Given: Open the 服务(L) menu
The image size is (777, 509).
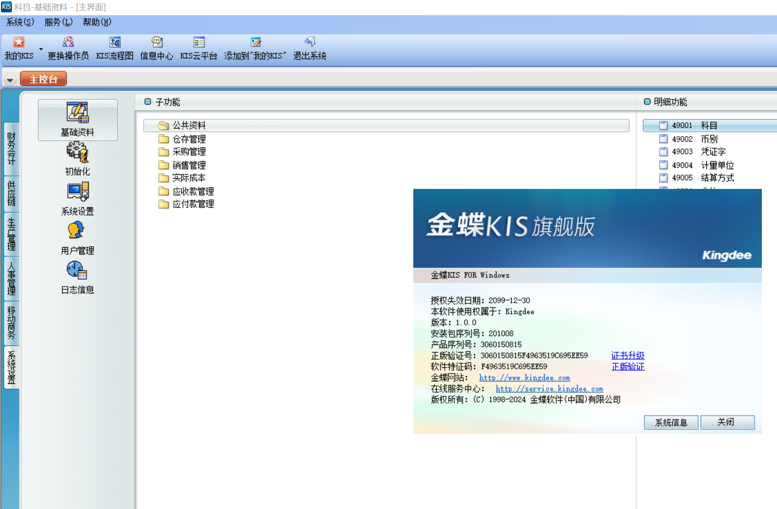Looking at the screenshot, I should pyautogui.click(x=58, y=22).
